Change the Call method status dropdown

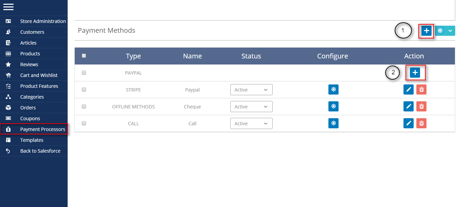pos(251,123)
